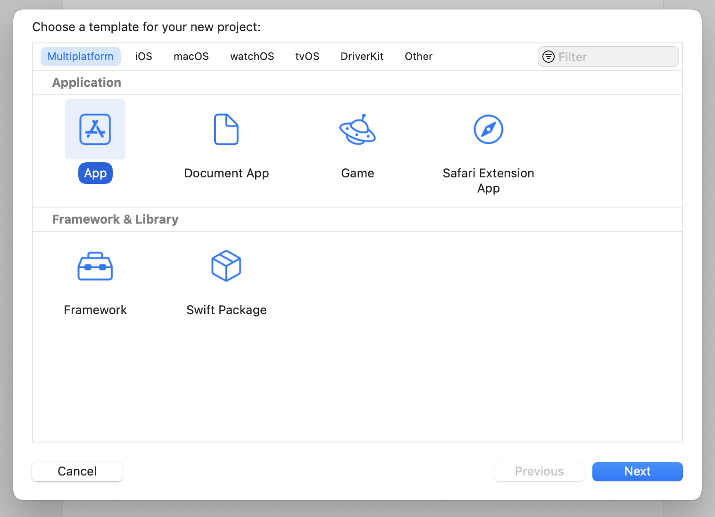Click the highlighted App label badge
Image resolution: width=715 pixels, height=517 pixels.
(x=95, y=173)
